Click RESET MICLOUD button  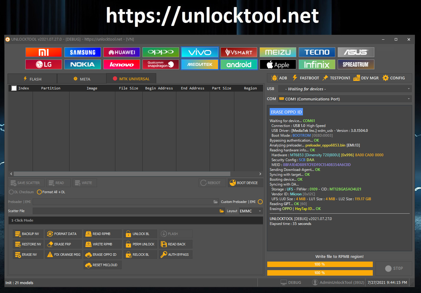(103, 265)
